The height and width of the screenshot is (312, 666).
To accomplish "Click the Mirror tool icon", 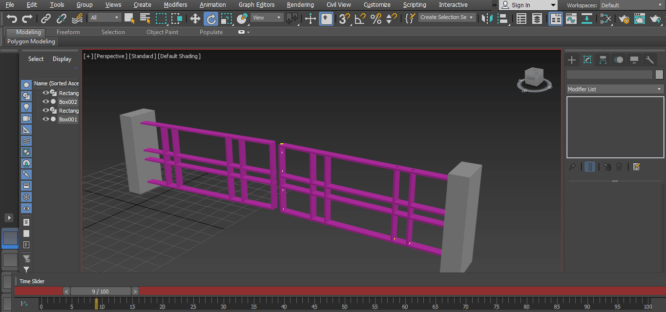I will click(x=487, y=19).
